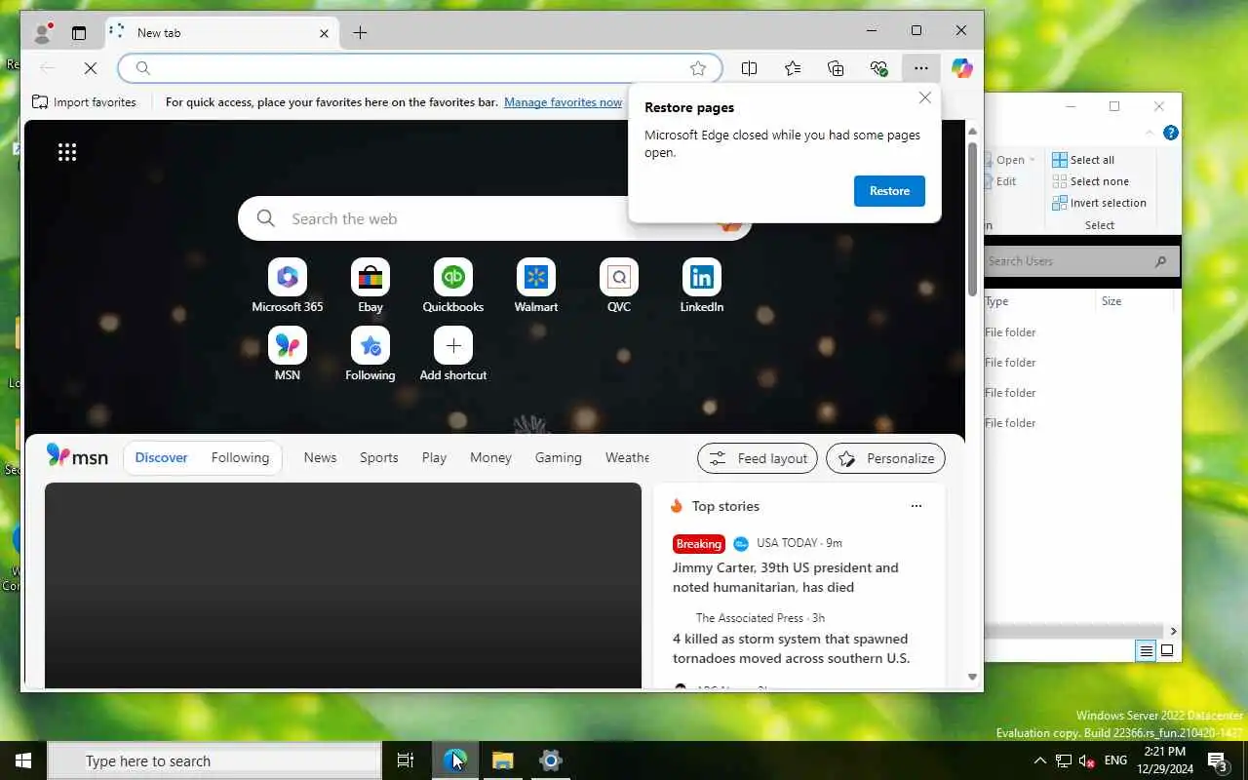The height and width of the screenshot is (780, 1248).
Task: Click Select all in File Explorer
Action: click(x=1083, y=160)
